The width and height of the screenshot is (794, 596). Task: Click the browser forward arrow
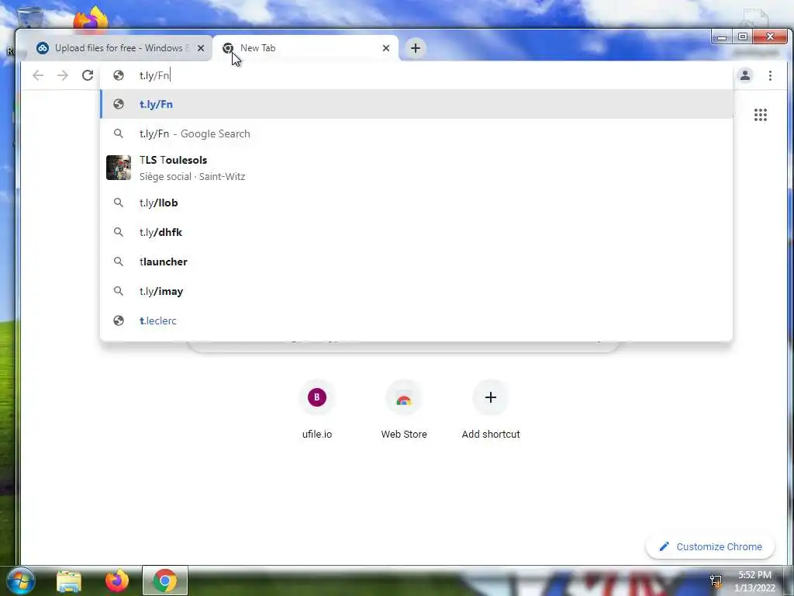pos(62,75)
